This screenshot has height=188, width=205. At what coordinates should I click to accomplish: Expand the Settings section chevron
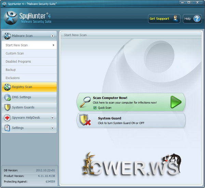[52, 128]
